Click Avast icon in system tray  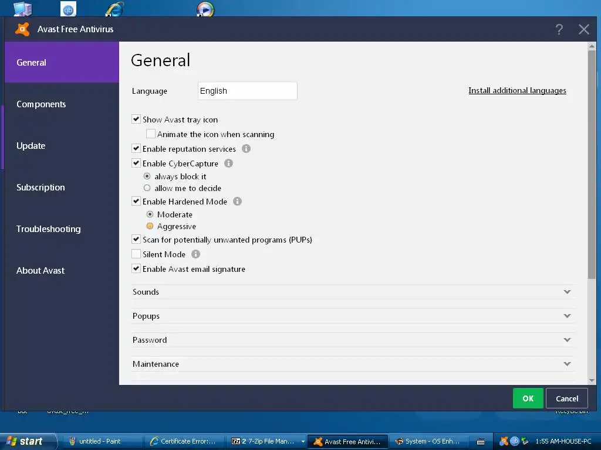click(504, 441)
